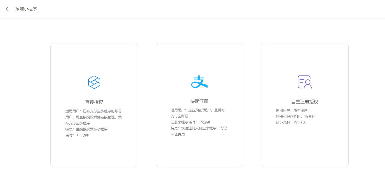Click the 认证耗时：约1-5天 text line
This screenshot has height=188, width=385.
coord(291,123)
